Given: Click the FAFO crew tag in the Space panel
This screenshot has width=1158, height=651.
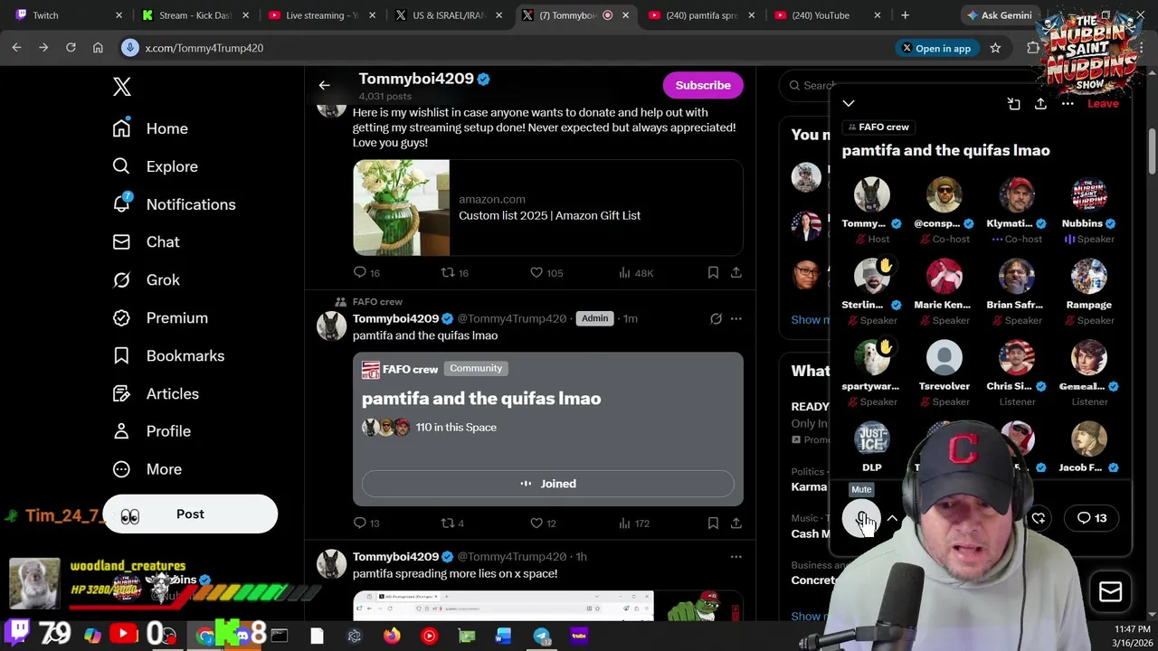Looking at the screenshot, I should pyautogui.click(x=878, y=127).
